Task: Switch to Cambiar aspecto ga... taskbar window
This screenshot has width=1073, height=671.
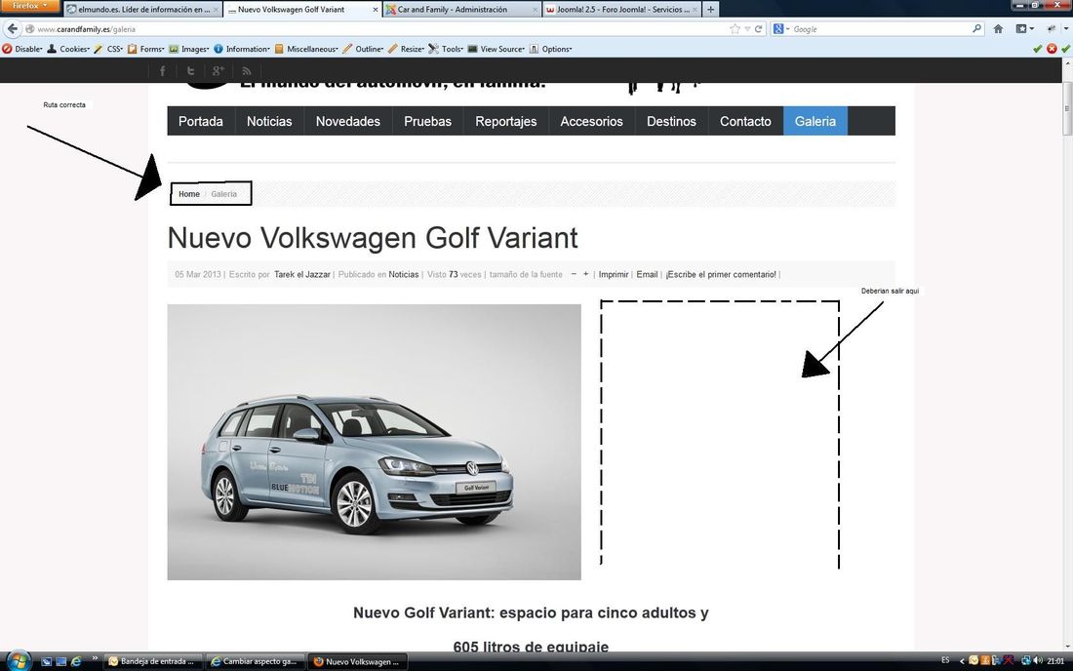Action: [x=254, y=661]
